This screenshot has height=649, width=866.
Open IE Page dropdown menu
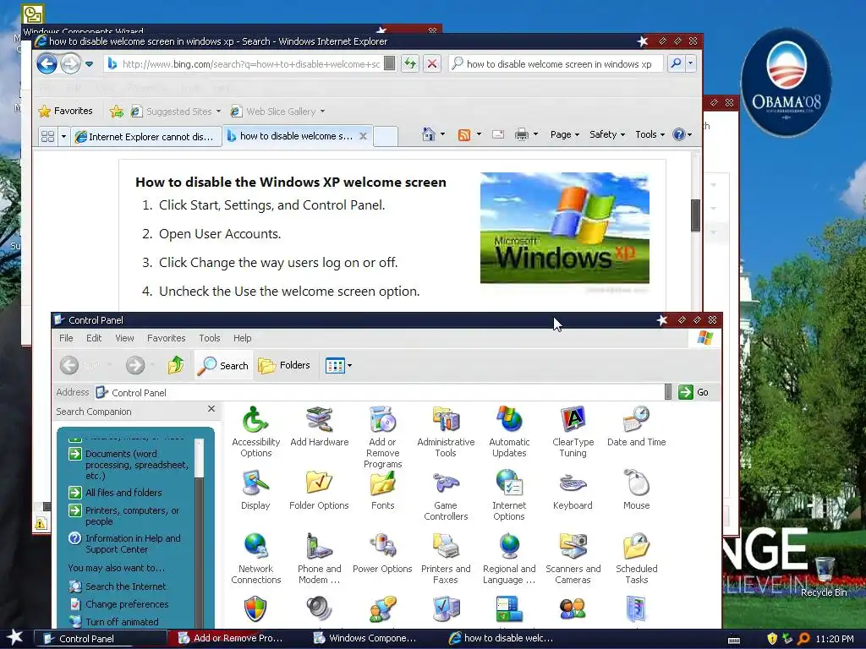click(564, 134)
